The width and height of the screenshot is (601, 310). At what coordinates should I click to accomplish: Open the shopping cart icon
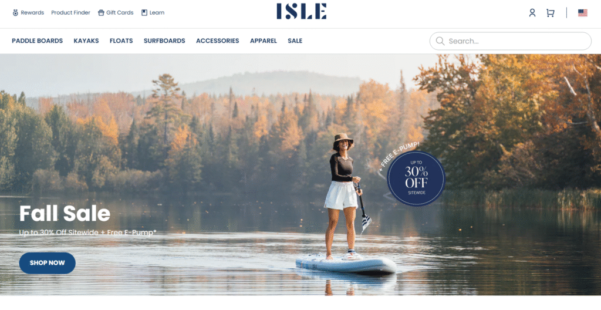coord(551,13)
